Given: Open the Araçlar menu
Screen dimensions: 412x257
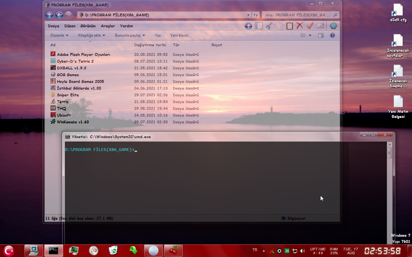Looking at the screenshot, I should click(108, 26).
